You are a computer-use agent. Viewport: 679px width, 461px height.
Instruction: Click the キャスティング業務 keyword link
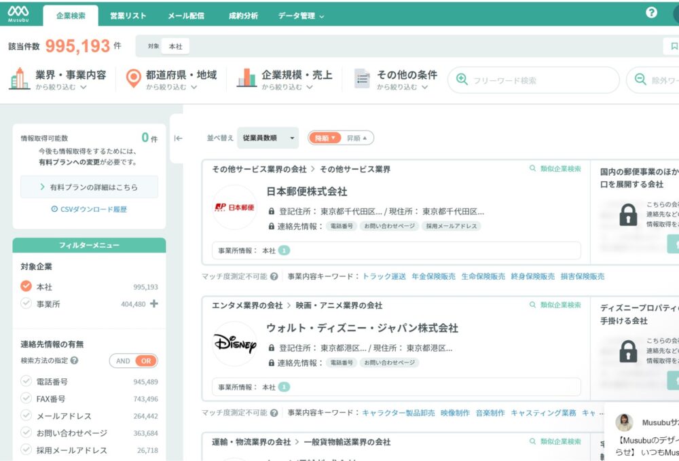(x=543, y=413)
